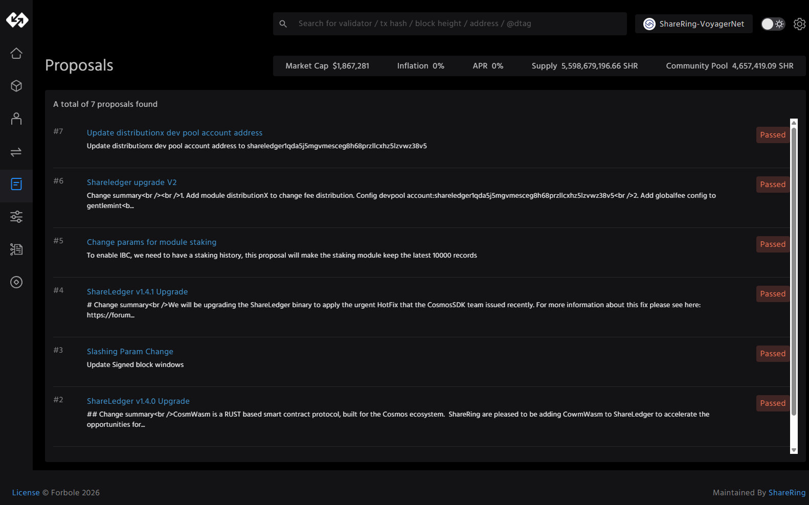Open the checklist icon in sidebar
809x505 pixels.
point(16,249)
